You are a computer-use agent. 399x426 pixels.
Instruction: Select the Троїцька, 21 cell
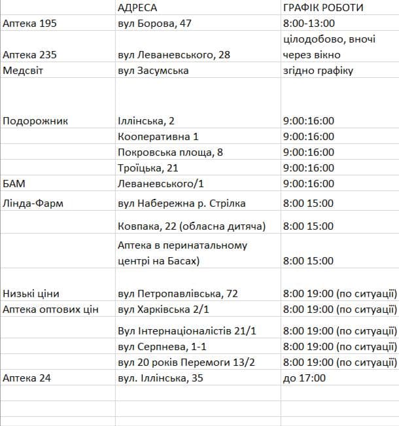(x=198, y=168)
